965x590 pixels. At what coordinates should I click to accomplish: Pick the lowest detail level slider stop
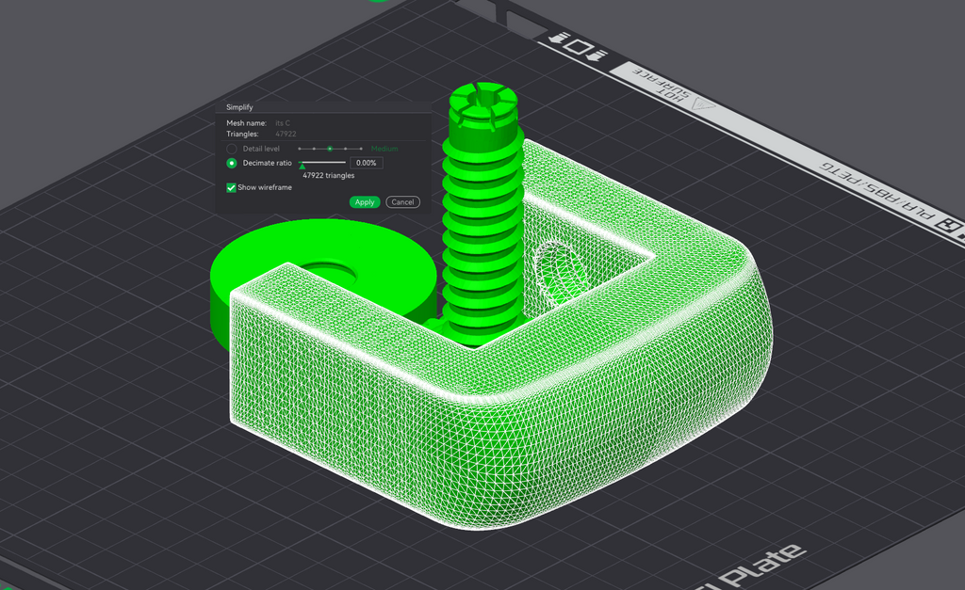[x=299, y=149]
